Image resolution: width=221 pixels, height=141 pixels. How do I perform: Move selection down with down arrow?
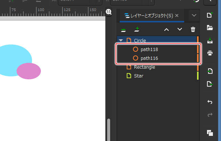coord(180,29)
